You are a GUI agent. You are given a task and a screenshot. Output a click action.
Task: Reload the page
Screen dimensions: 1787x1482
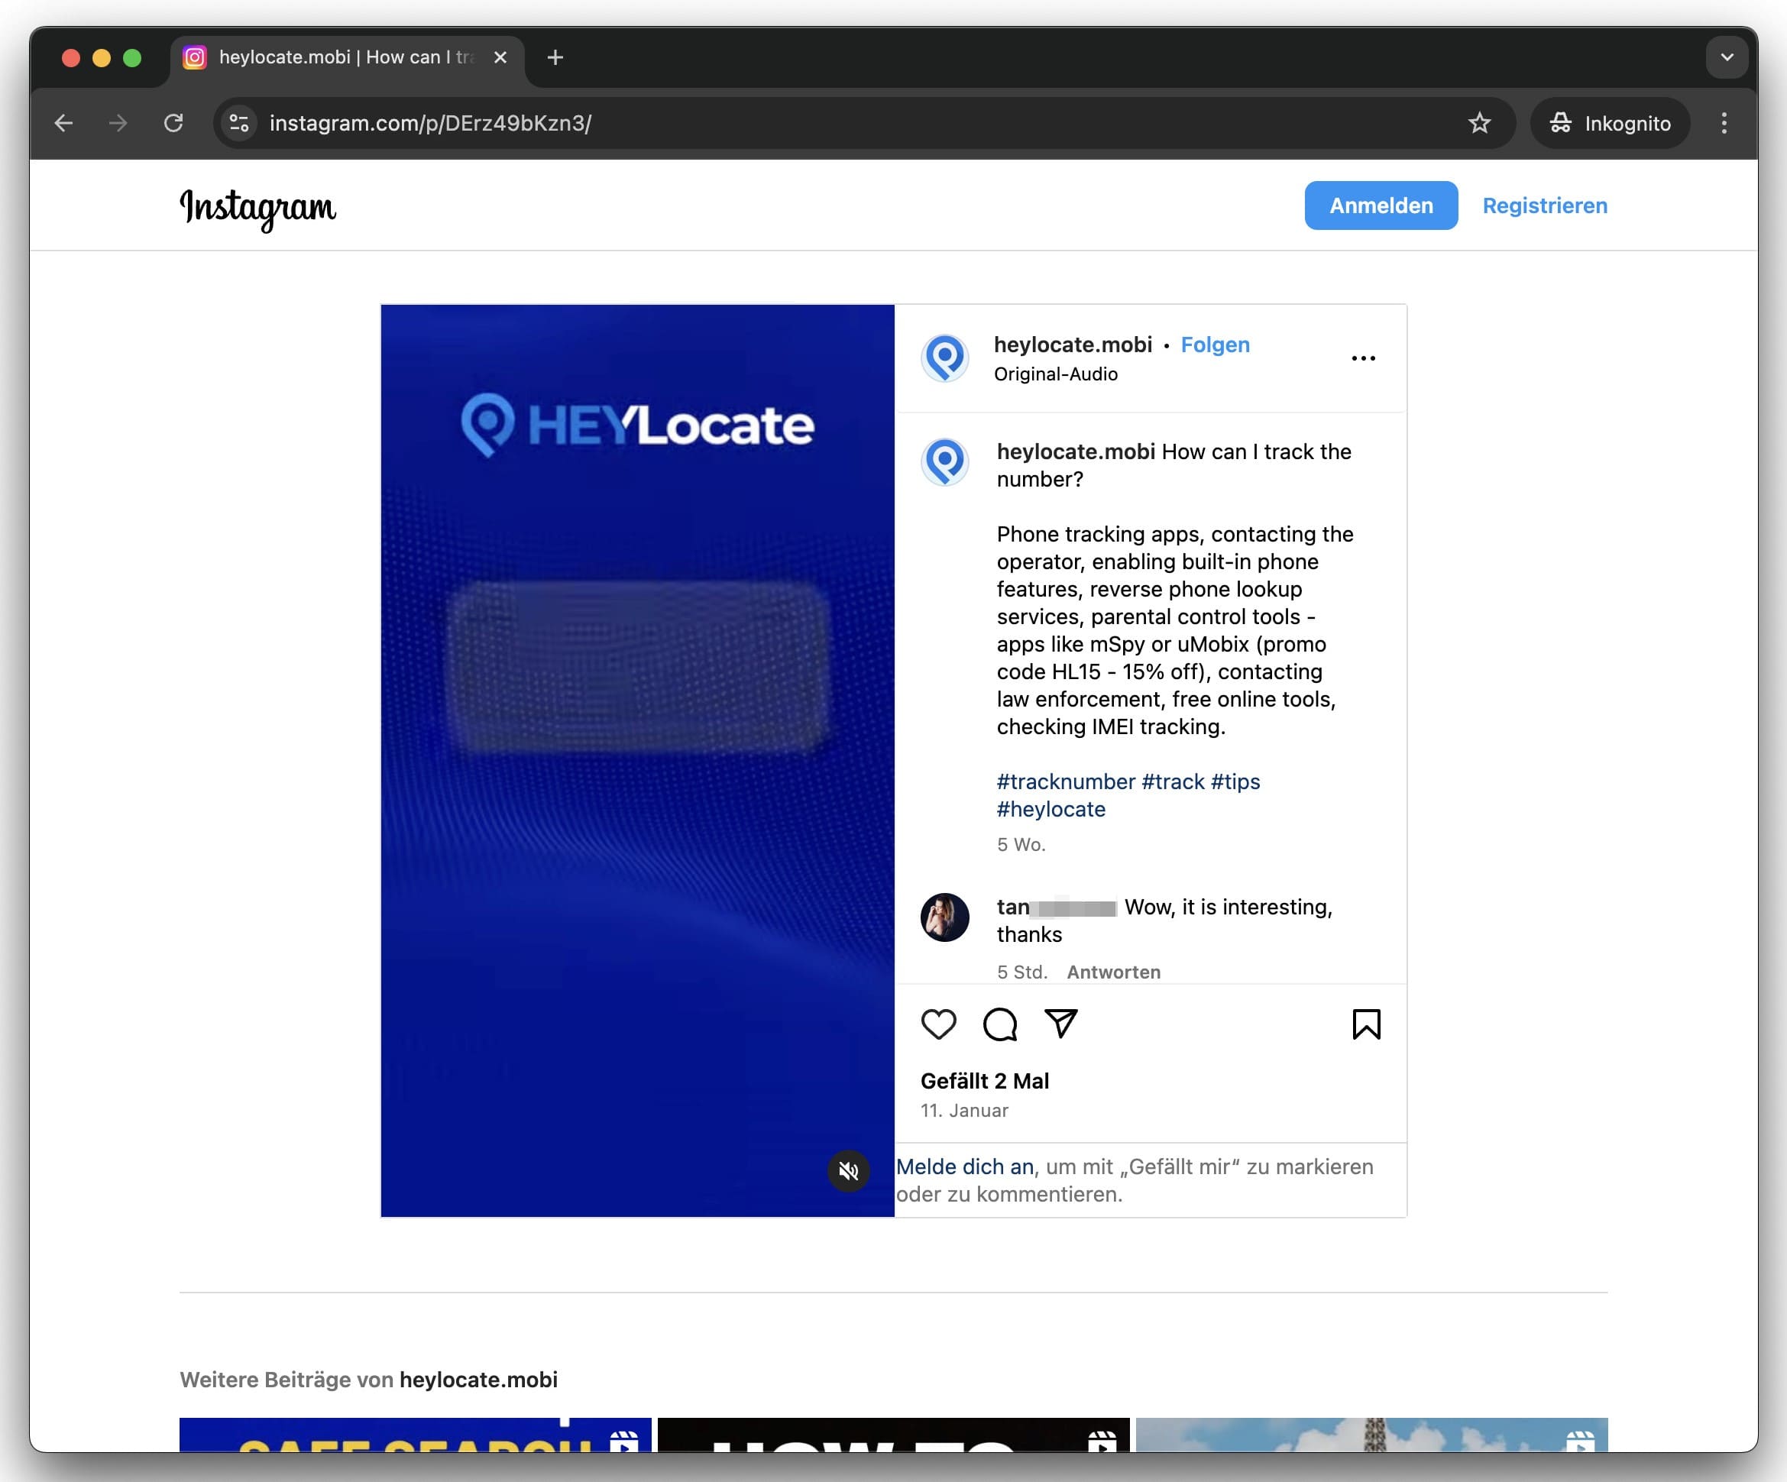(173, 123)
